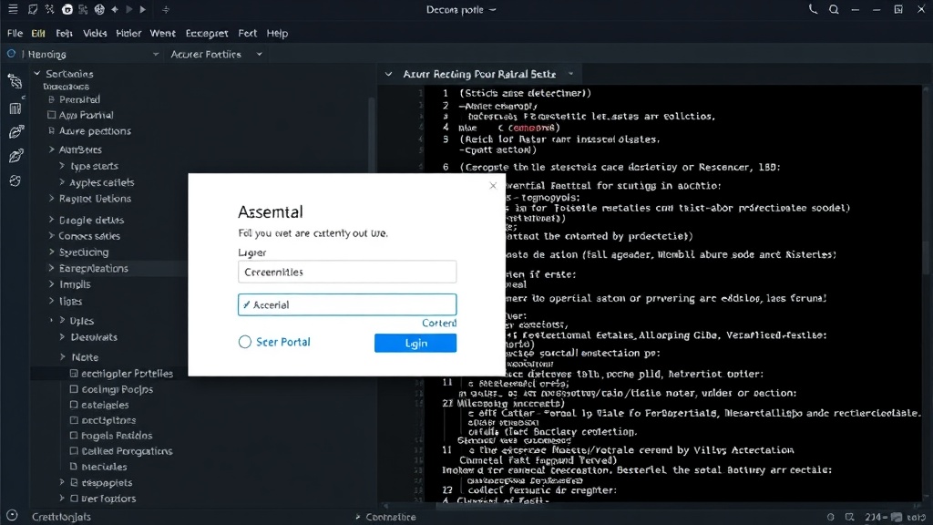Select the Deuolraits tree row
The image size is (933, 525).
[x=94, y=337]
